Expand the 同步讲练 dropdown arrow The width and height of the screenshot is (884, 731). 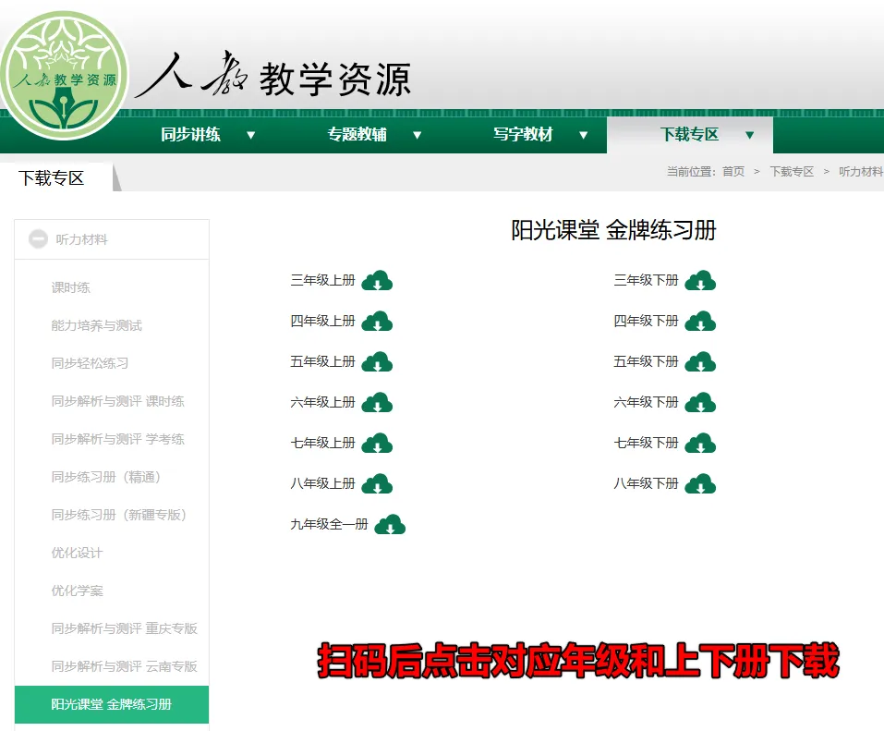point(251,135)
